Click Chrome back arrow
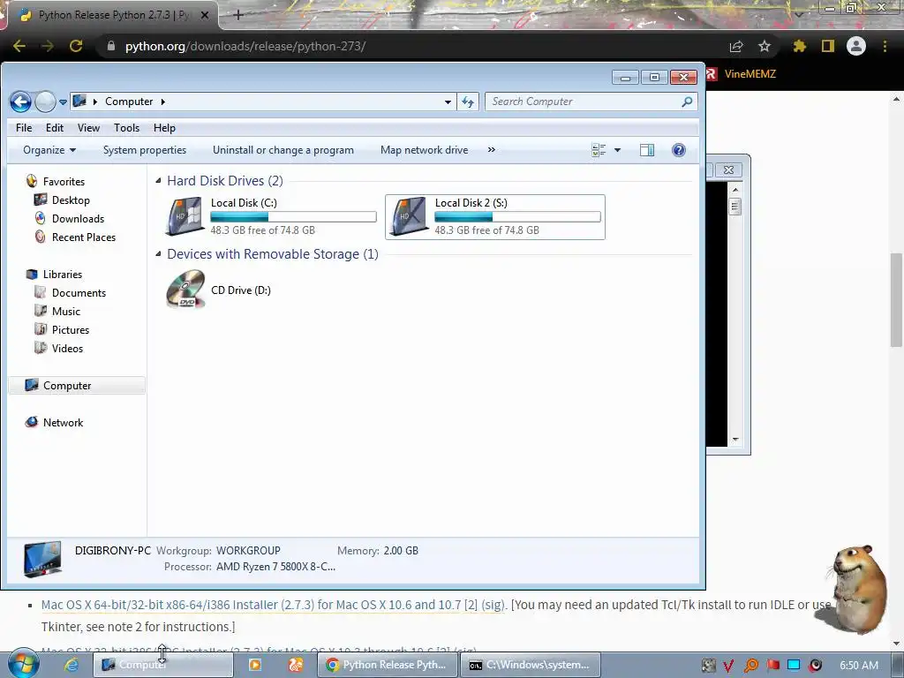 pyautogui.click(x=19, y=46)
